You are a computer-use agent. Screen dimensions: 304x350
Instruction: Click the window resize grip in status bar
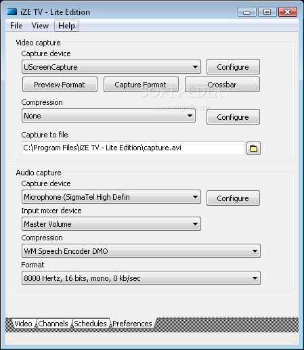[295, 341]
